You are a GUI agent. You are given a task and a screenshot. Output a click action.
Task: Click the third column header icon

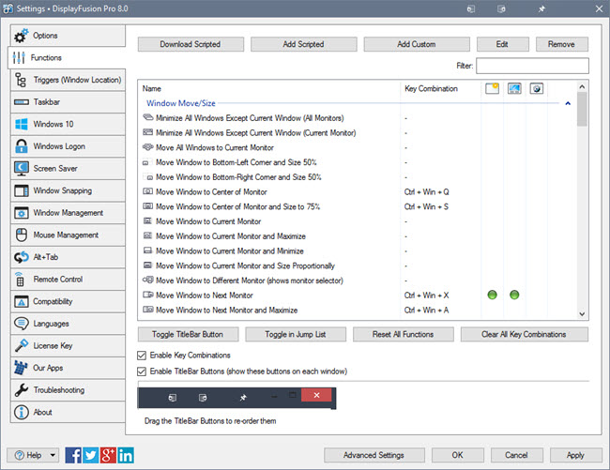pyautogui.click(x=537, y=88)
